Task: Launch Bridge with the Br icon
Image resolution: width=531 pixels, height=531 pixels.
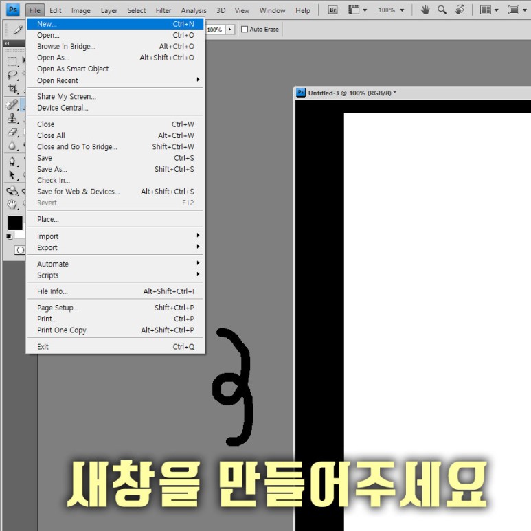Action: [333, 10]
